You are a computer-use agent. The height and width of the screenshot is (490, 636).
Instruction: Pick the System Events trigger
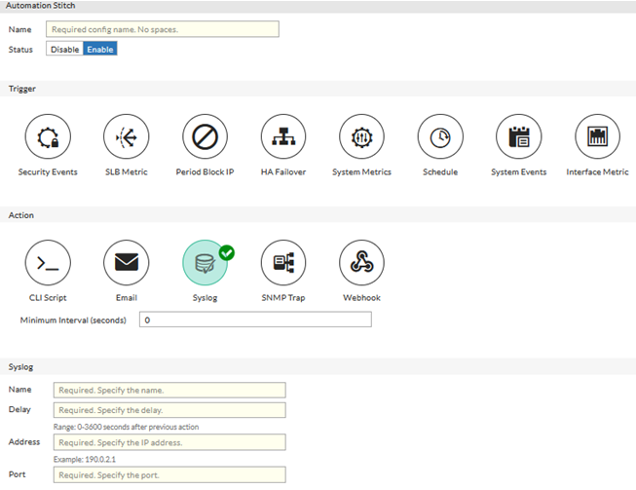point(518,138)
